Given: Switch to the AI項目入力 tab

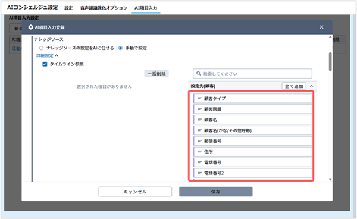Looking at the screenshot, I should pos(146,8).
